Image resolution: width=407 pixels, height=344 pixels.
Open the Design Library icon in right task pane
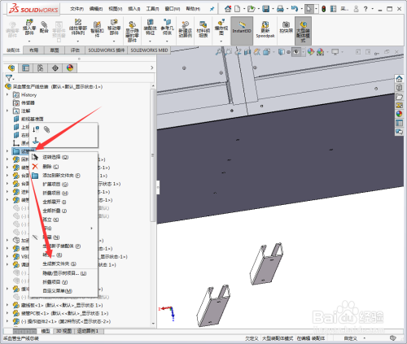tap(399, 88)
